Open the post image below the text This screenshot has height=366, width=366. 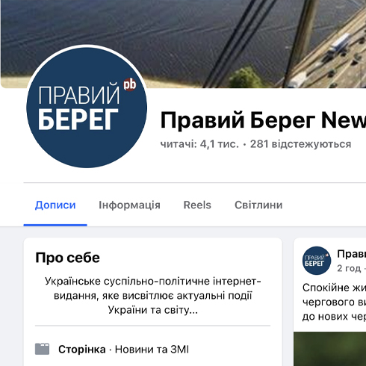pyautogui.click(x=330, y=349)
